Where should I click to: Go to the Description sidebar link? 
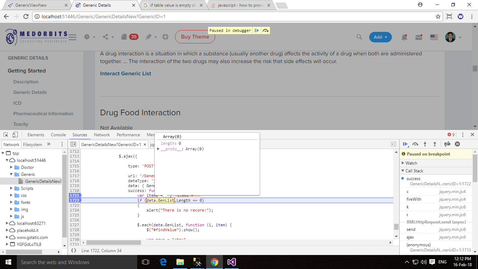[26, 82]
